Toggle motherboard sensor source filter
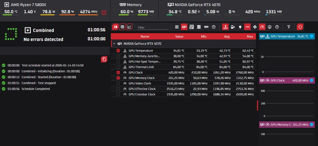Screen dimensions: 318x146 191,27
